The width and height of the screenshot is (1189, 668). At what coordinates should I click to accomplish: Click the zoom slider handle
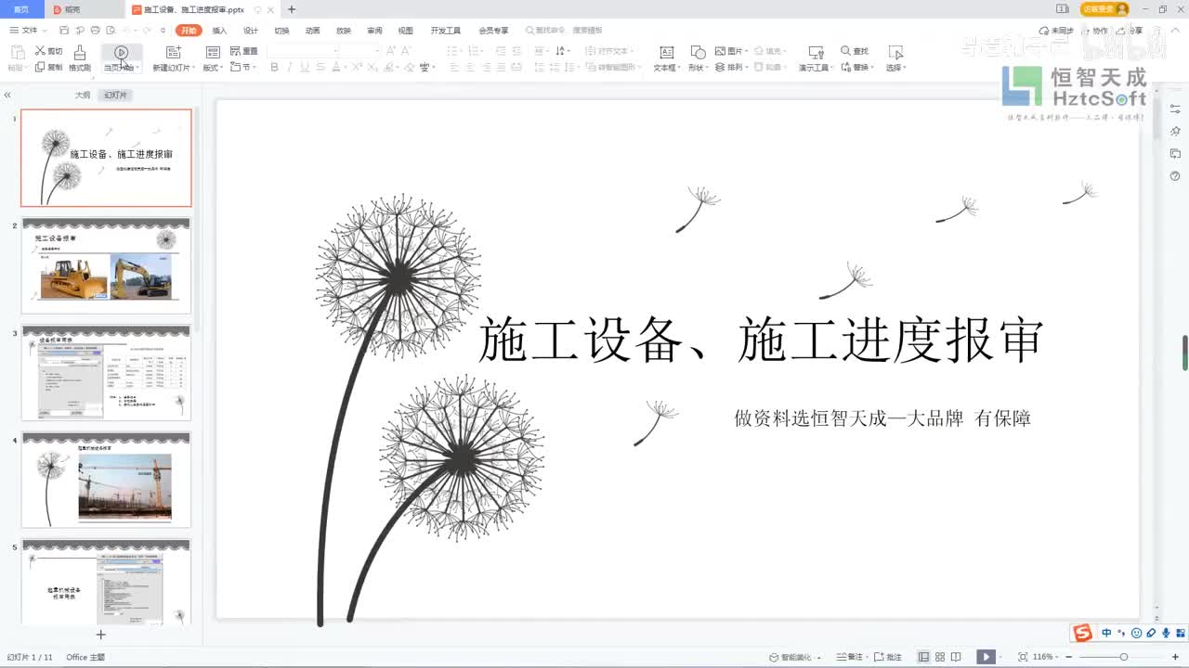[1123, 657]
